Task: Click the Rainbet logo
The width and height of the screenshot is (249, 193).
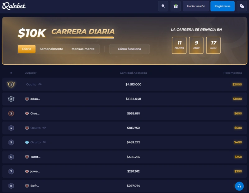Action: (x=14, y=6)
